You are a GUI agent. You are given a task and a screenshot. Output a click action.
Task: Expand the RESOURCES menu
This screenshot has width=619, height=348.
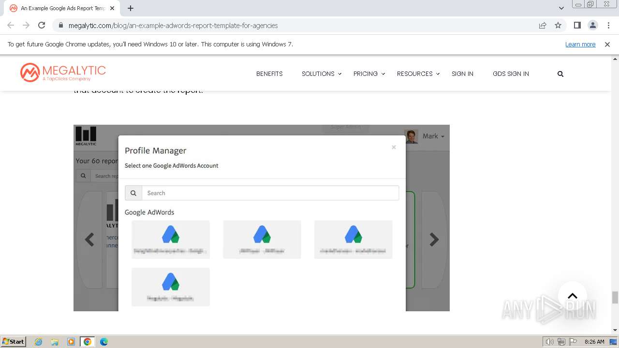coord(418,74)
